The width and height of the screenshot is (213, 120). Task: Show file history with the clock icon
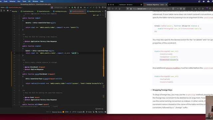pos(96,7)
